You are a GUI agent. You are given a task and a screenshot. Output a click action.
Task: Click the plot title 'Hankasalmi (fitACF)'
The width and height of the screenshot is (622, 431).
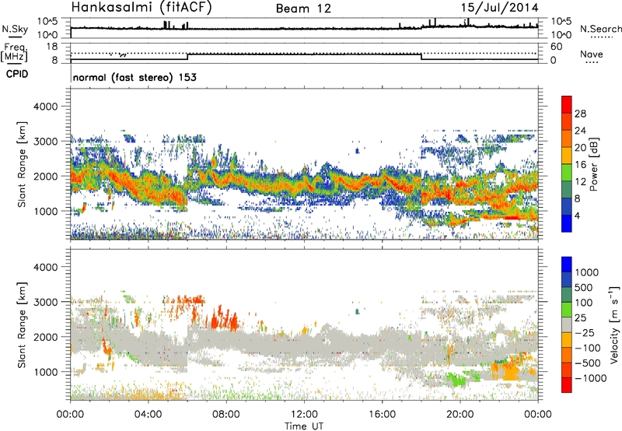pyautogui.click(x=142, y=8)
